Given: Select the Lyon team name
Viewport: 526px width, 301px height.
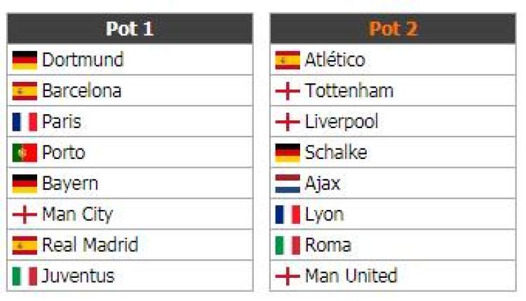Looking at the screenshot, I should point(325,215).
